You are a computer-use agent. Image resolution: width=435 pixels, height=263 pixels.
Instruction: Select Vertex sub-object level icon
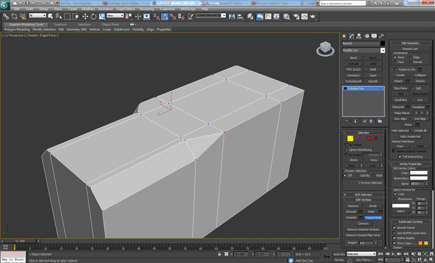[x=350, y=138]
